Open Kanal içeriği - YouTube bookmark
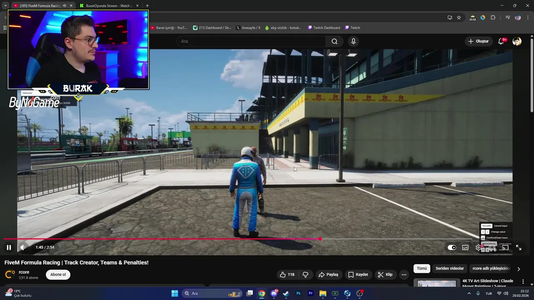 (169, 28)
